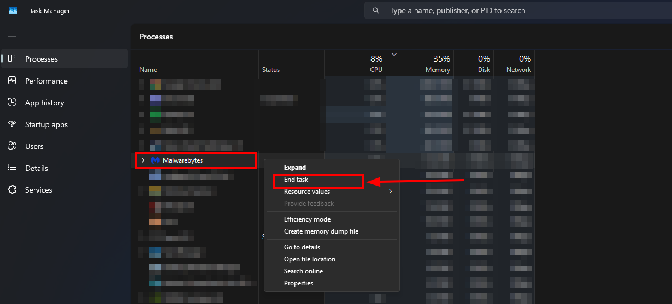Image resolution: width=672 pixels, height=304 pixels.
Task: Choose Efficiency mode in context menu
Action: coord(307,219)
